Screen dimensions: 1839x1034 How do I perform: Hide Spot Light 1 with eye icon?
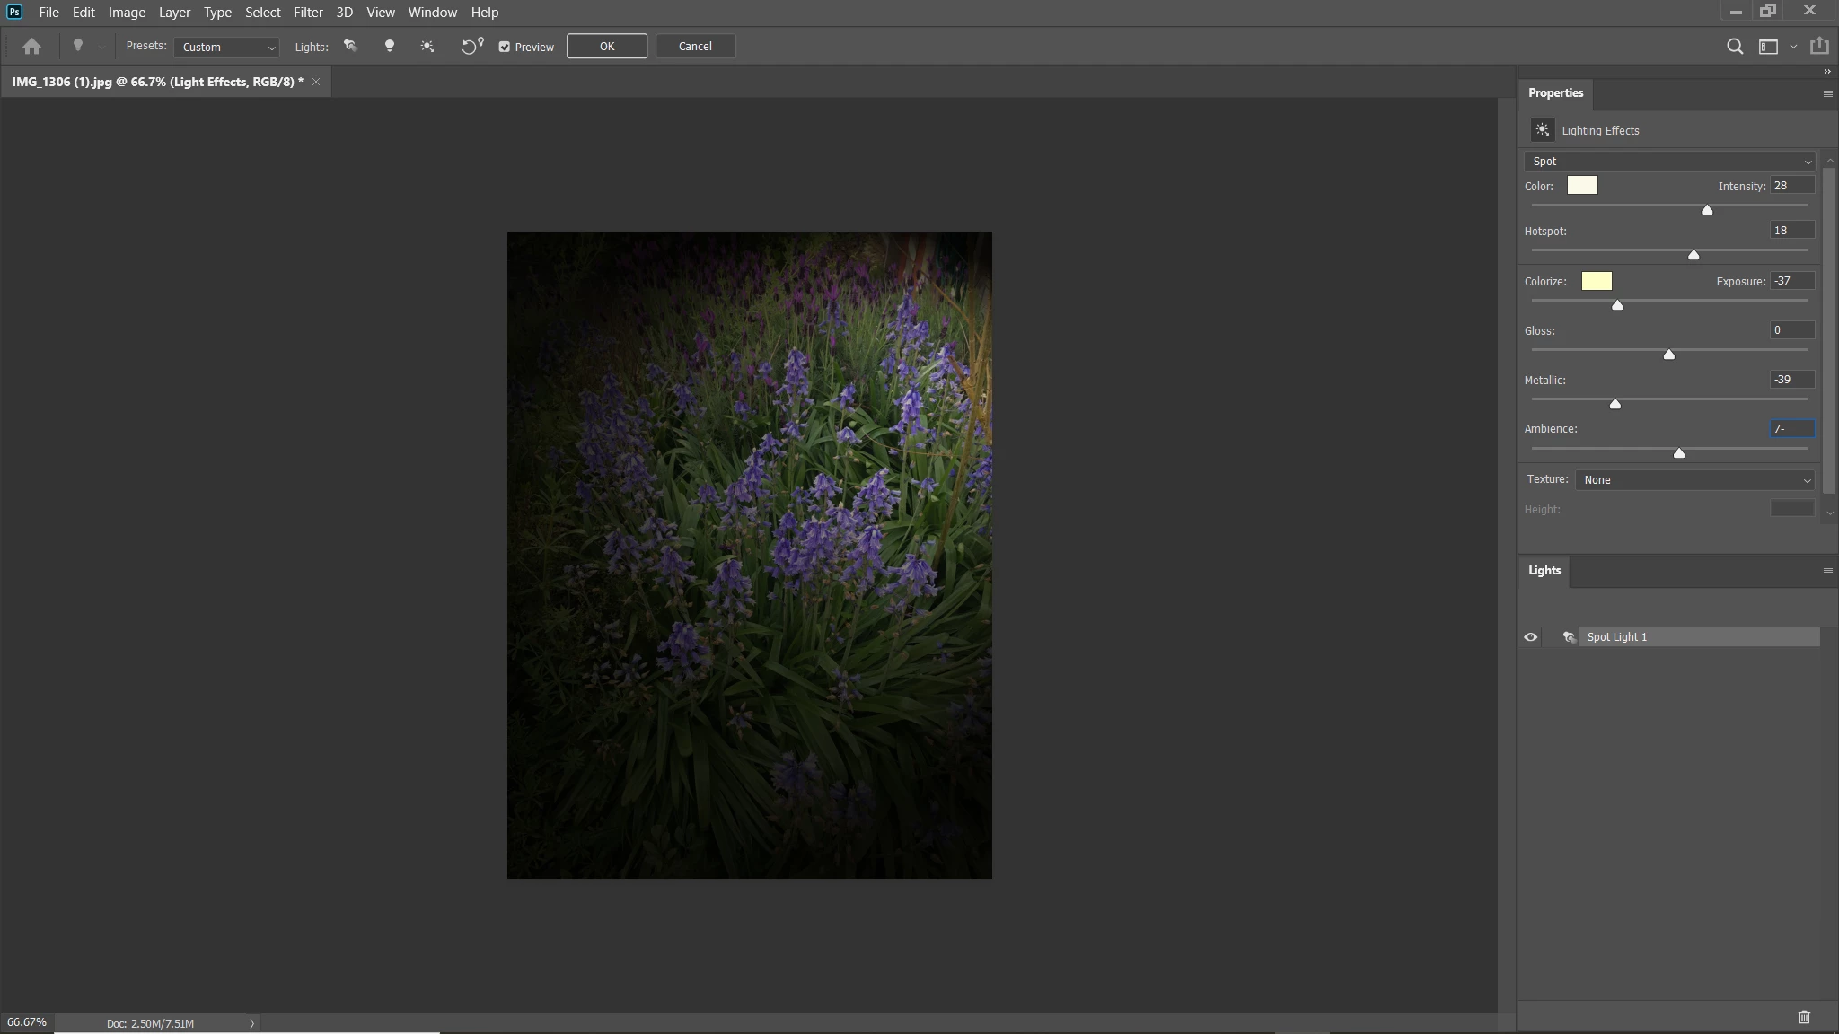(1531, 637)
